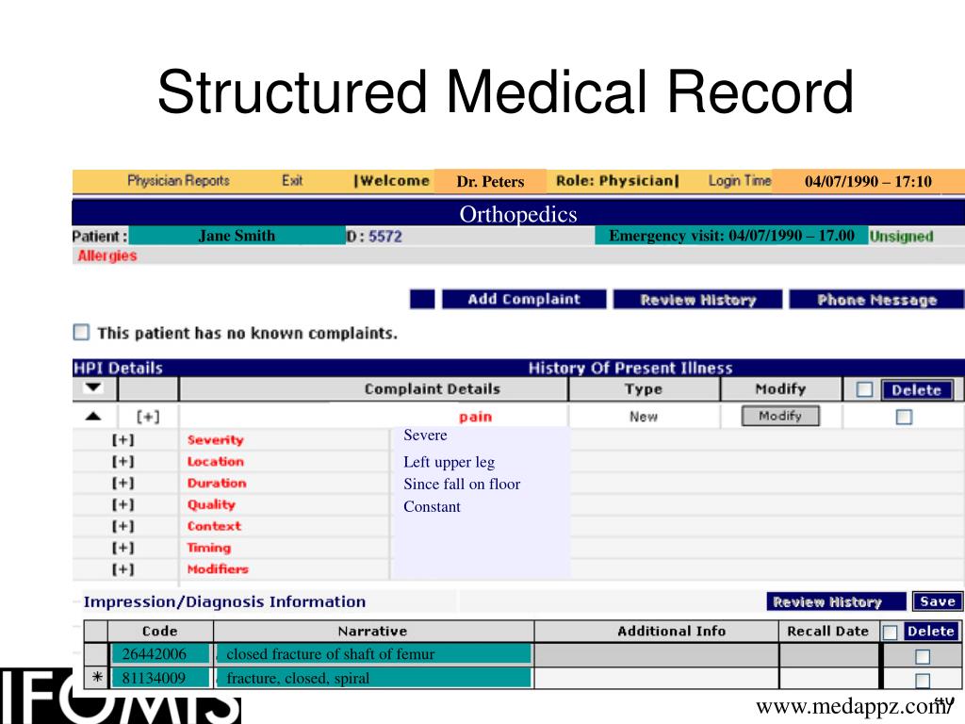The image size is (965, 724).
Task: Check delete box for femur fracture row
Action: tap(922, 657)
